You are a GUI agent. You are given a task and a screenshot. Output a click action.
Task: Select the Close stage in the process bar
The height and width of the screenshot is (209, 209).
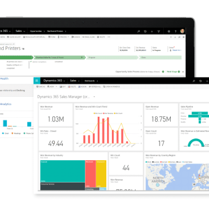tap(160, 57)
